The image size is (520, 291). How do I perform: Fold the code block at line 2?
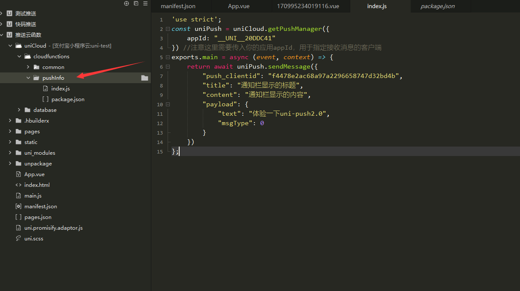pos(168,29)
